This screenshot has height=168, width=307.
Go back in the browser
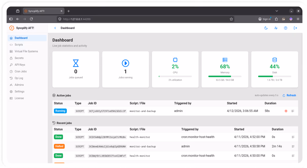(x=18, y=19)
